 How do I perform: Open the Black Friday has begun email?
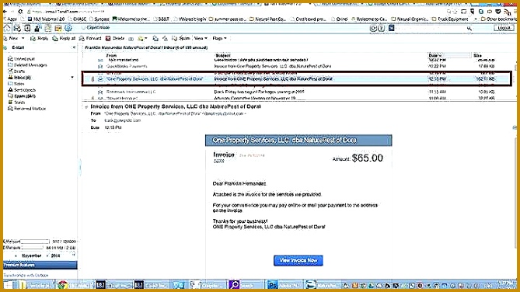(x=296, y=92)
